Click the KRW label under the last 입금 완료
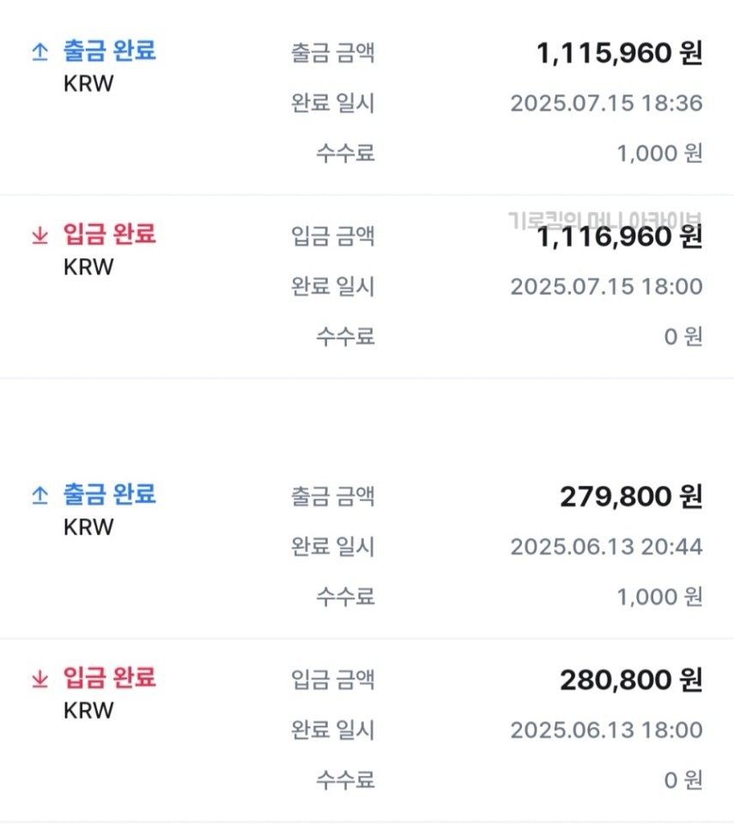 [x=88, y=711]
